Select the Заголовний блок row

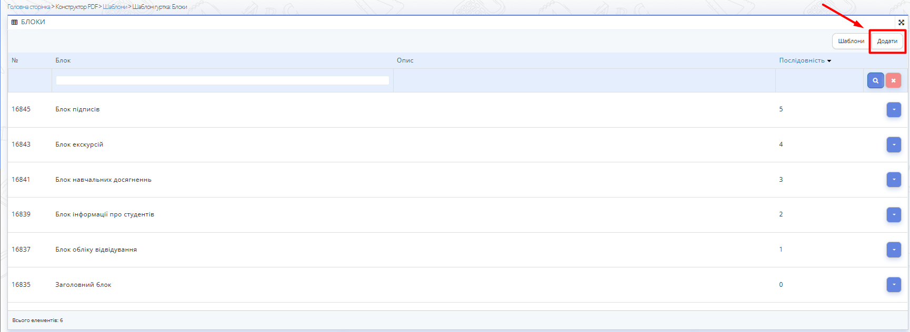tap(83, 285)
